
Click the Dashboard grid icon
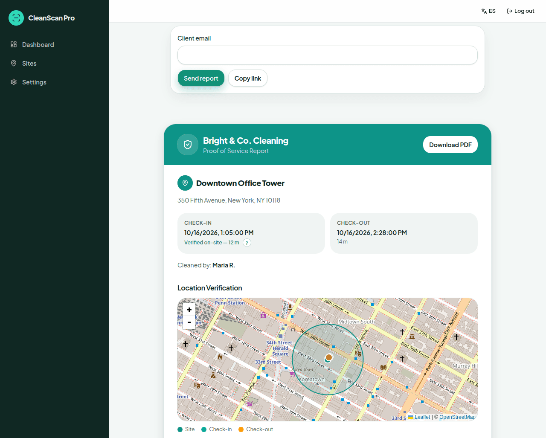pyautogui.click(x=14, y=44)
